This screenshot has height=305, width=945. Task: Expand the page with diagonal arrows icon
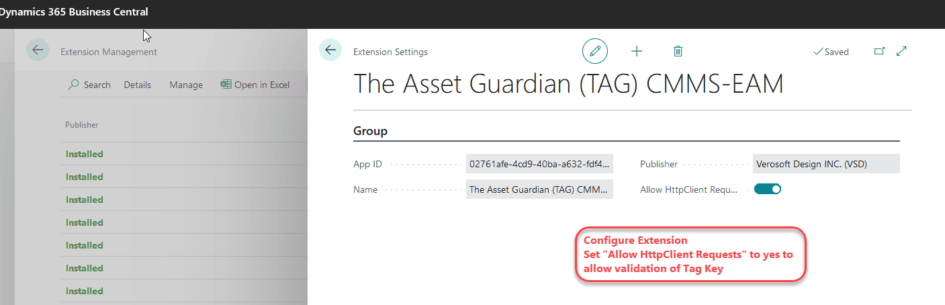(902, 51)
